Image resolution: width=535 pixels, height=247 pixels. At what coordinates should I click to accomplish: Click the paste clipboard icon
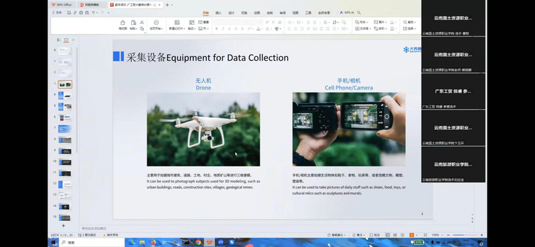click(133, 23)
